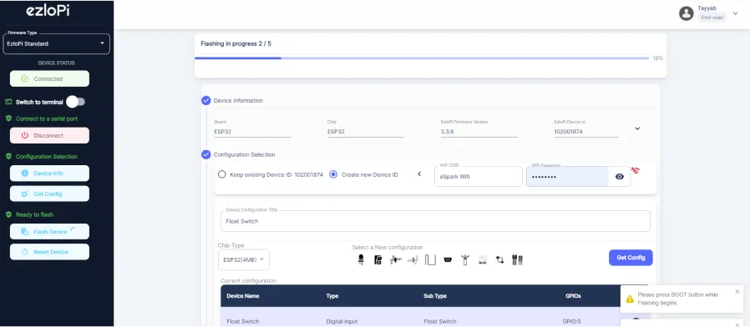Open the Chip Type ESP32(4MB) dropdown
This screenshot has height=327, width=750.
point(244,259)
